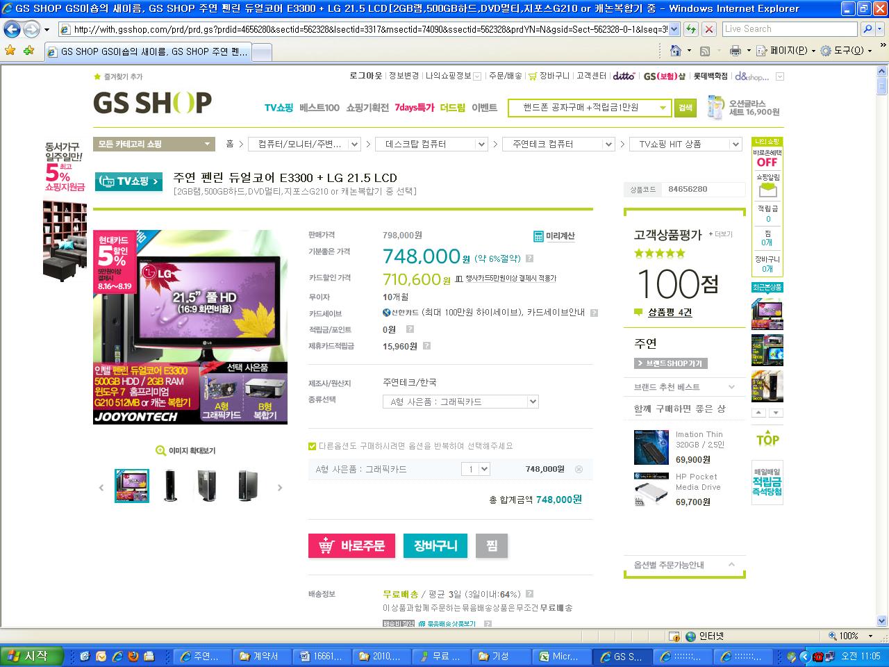
Task: Remove the selected option with X icon
Action: tap(579, 469)
